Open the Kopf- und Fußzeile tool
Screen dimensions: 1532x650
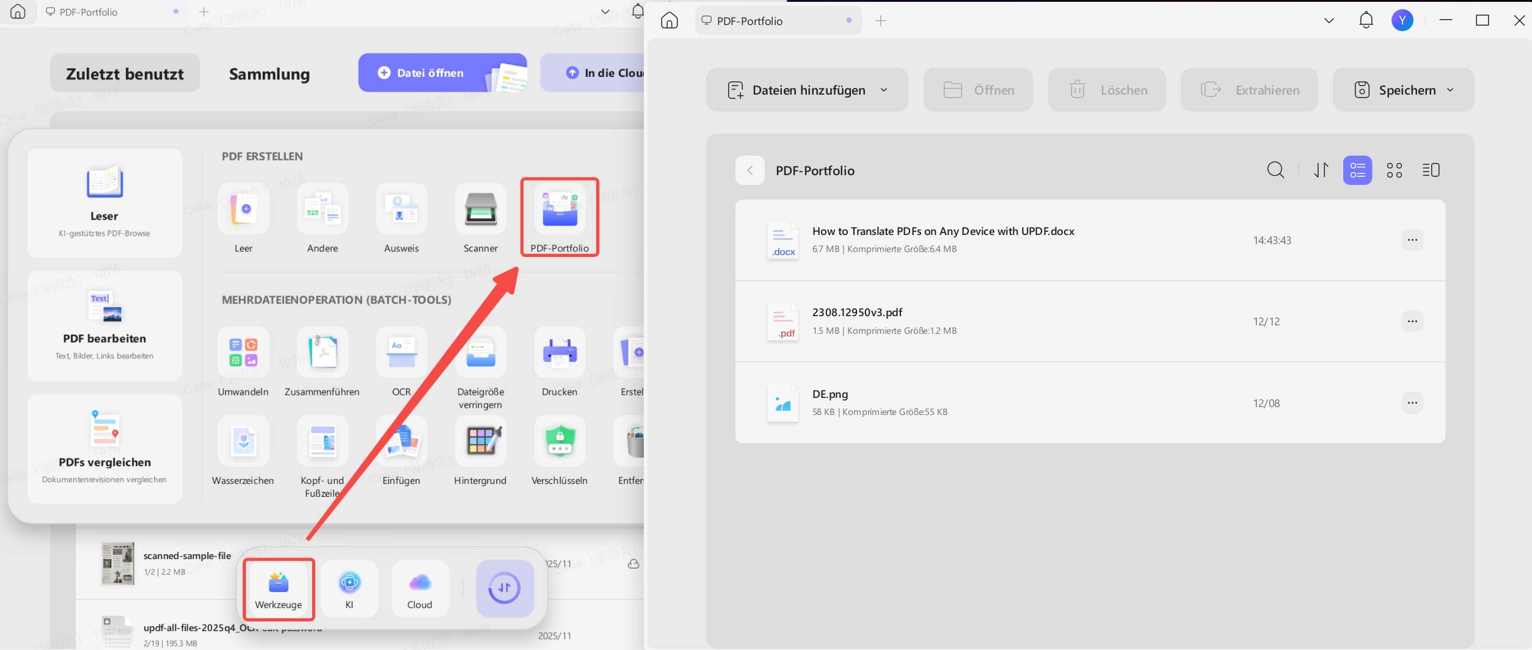323,441
